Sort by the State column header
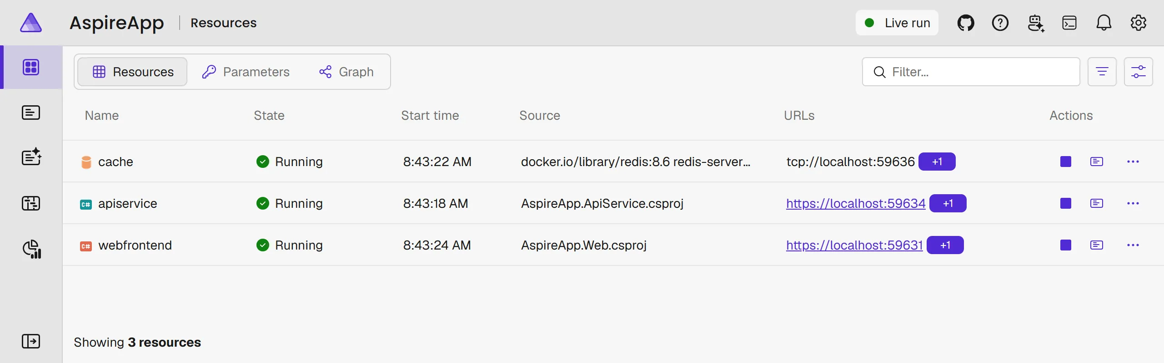Viewport: 1164px width, 363px height. point(269,115)
